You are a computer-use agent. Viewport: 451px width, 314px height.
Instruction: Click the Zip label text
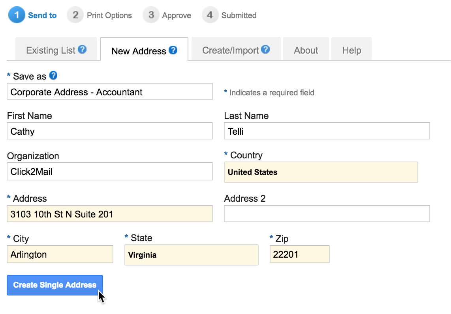[x=282, y=239]
